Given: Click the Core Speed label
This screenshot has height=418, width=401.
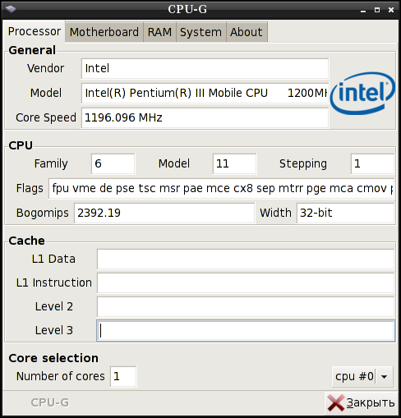Looking at the screenshot, I should click(46, 117).
